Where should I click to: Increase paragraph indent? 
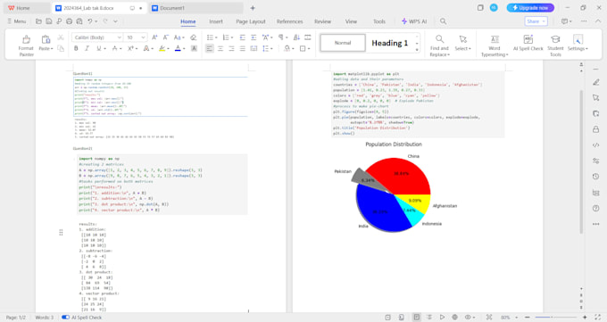254,37
